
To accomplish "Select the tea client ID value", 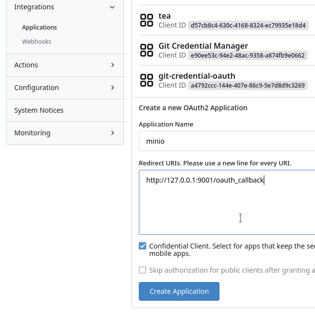I will [248, 25].
